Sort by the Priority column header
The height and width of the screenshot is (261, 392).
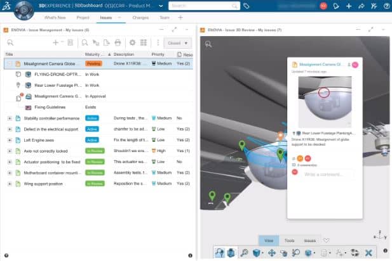[x=158, y=54]
